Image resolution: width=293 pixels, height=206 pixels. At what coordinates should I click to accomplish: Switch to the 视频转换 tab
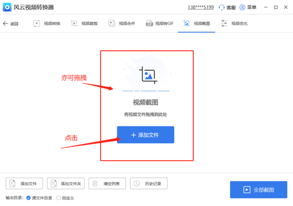pyautogui.click(x=47, y=23)
